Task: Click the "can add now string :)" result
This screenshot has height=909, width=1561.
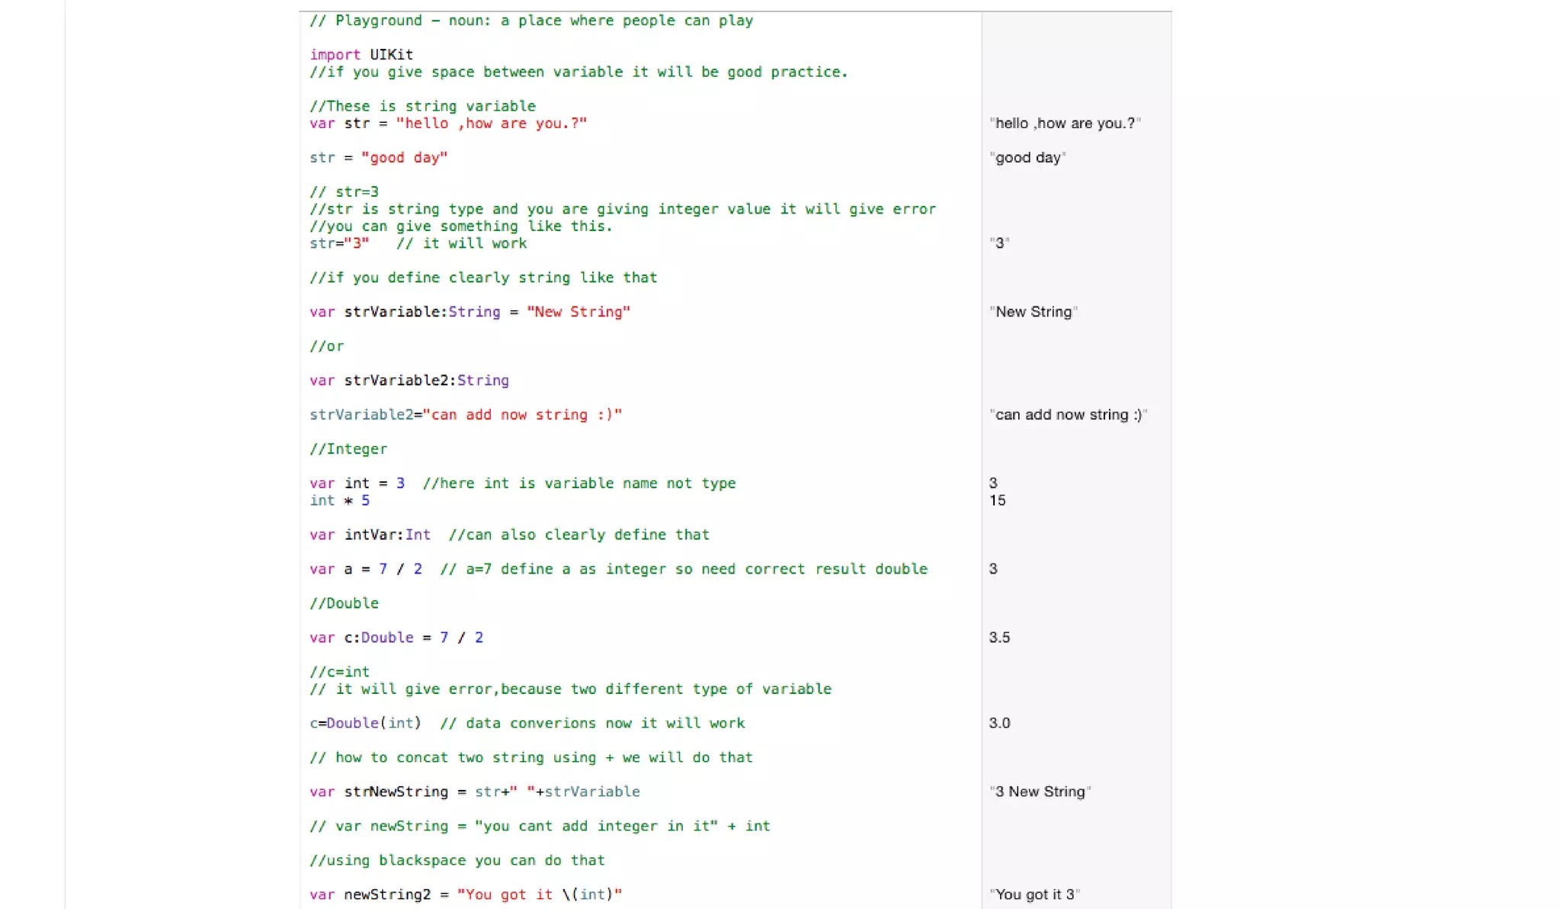Action: click(1068, 415)
